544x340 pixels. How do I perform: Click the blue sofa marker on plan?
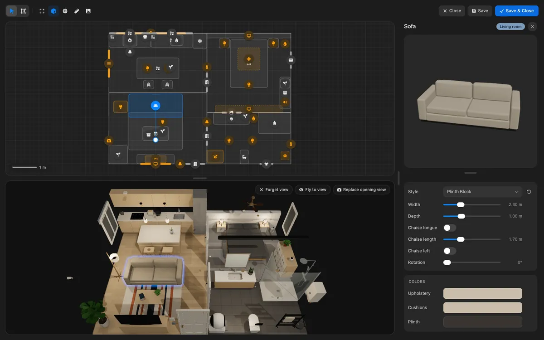point(155,106)
